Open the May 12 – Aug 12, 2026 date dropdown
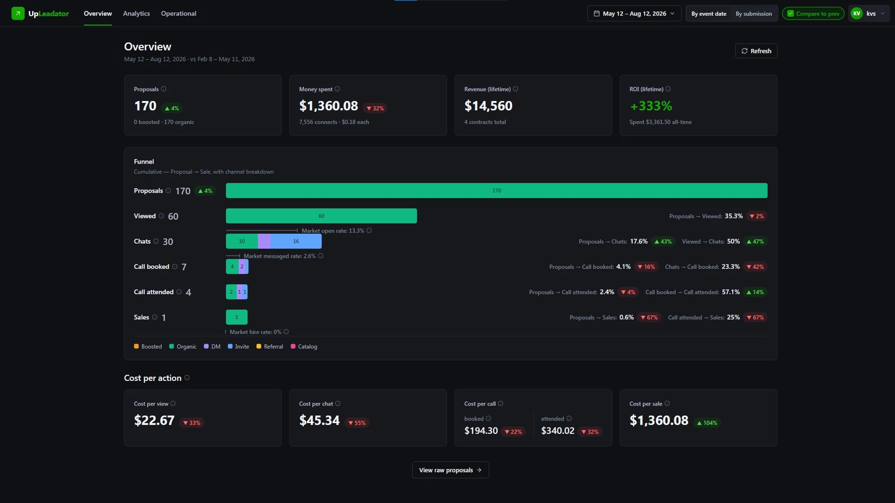Image resolution: width=895 pixels, height=503 pixels. coord(634,14)
